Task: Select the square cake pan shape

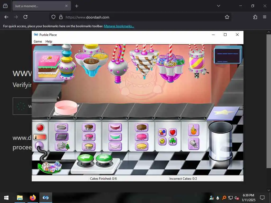Action: (x=62, y=137)
